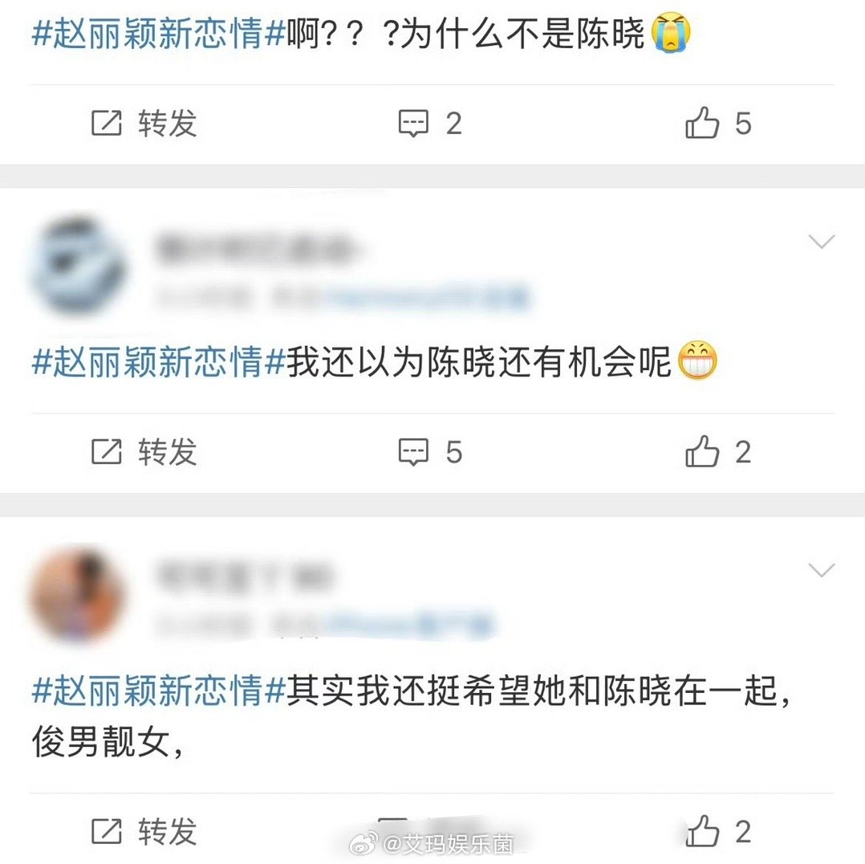This screenshot has height=864, width=865.
Task: Tap the repost icon on the first post
Action: click(x=107, y=123)
